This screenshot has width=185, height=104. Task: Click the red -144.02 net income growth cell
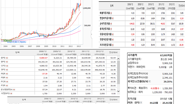[x=132, y=24]
